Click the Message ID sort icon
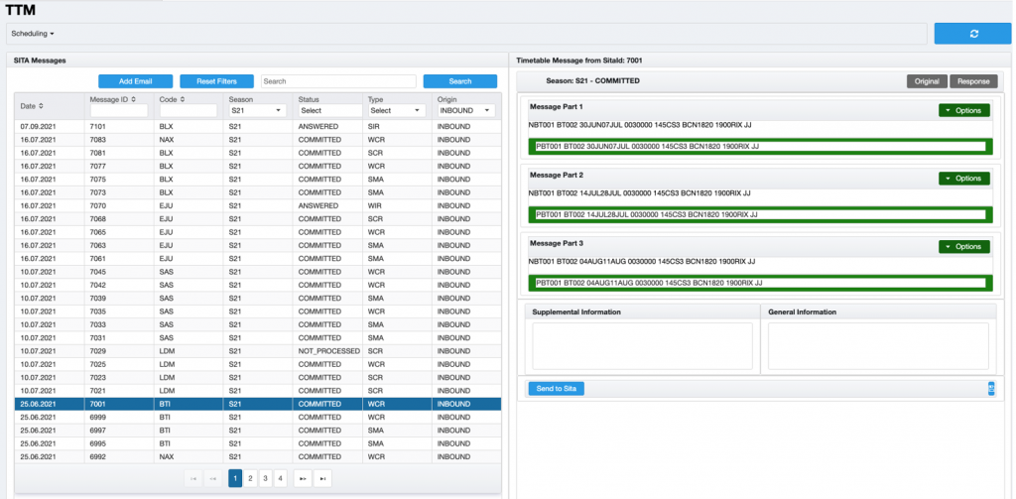This screenshot has height=499, width=1016. [133, 100]
